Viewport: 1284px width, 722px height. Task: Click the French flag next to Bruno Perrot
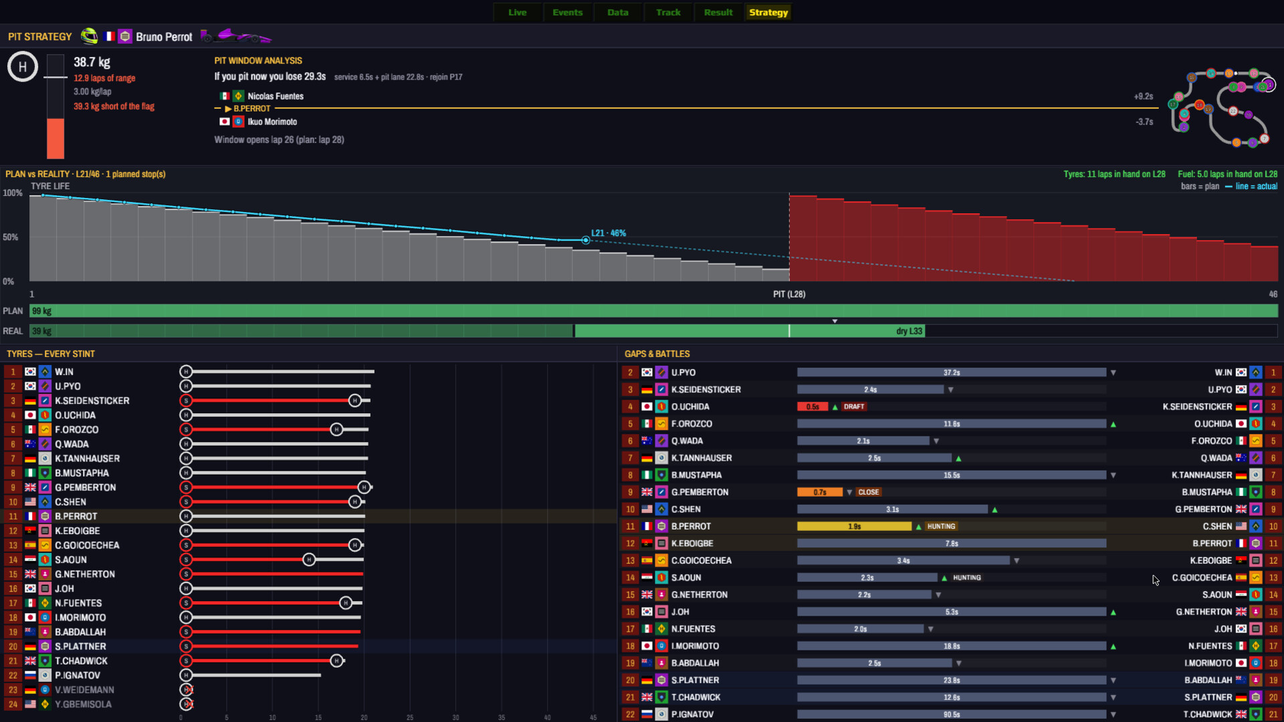tap(110, 36)
